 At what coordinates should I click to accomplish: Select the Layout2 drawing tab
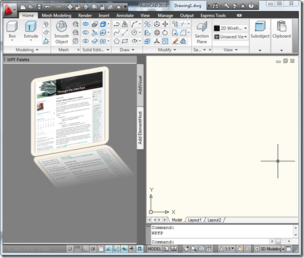214,220
